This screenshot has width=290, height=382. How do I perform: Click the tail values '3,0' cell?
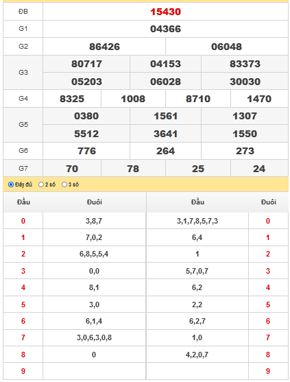point(94,305)
